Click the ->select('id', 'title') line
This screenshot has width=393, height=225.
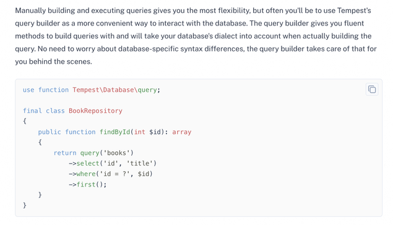[x=113, y=164]
